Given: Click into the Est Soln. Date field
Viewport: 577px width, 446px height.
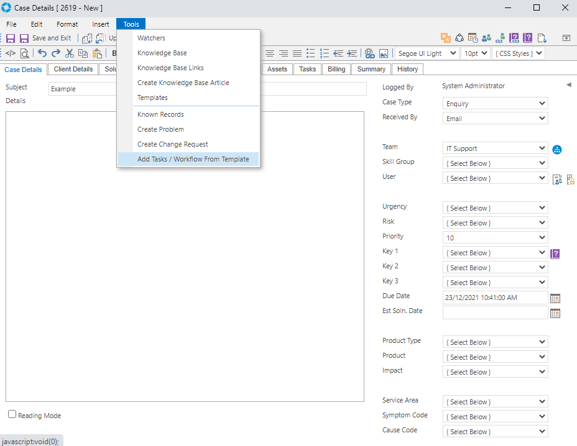Looking at the screenshot, I should 495,312.
